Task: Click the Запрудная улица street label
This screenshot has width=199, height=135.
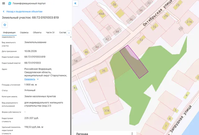Action: pyautogui.click(x=181, y=119)
